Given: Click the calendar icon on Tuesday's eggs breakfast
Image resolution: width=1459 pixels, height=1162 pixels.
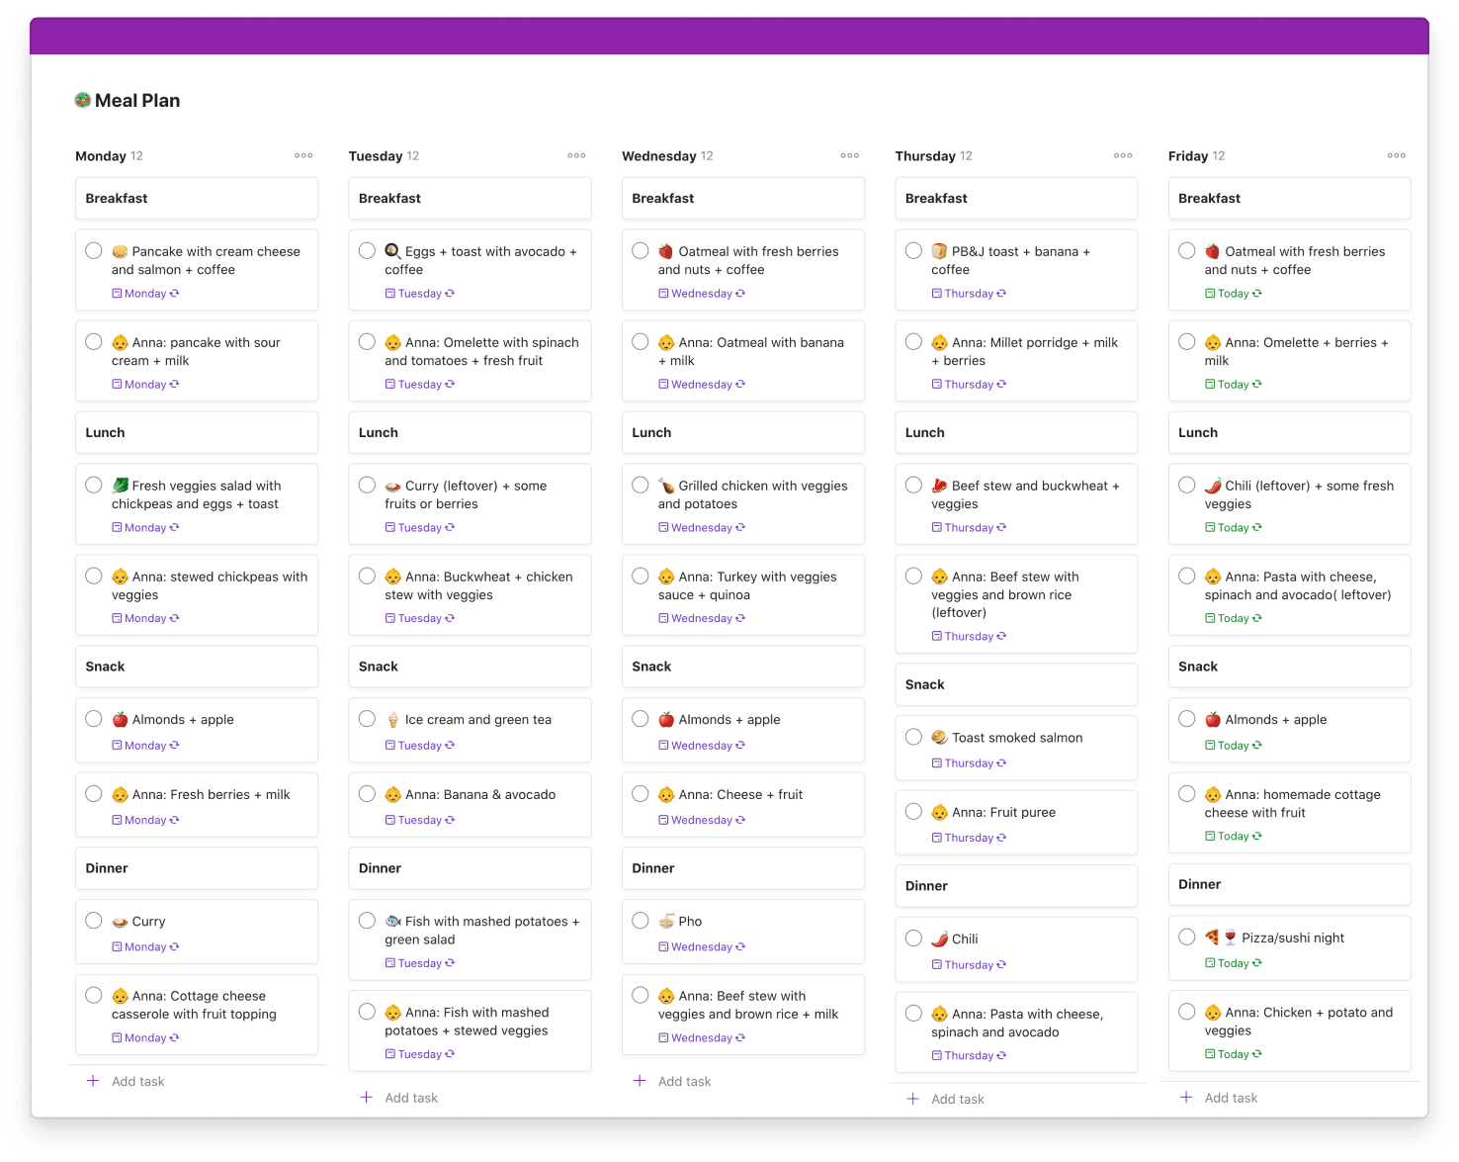Looking at the screenshot, I should 388,293.
